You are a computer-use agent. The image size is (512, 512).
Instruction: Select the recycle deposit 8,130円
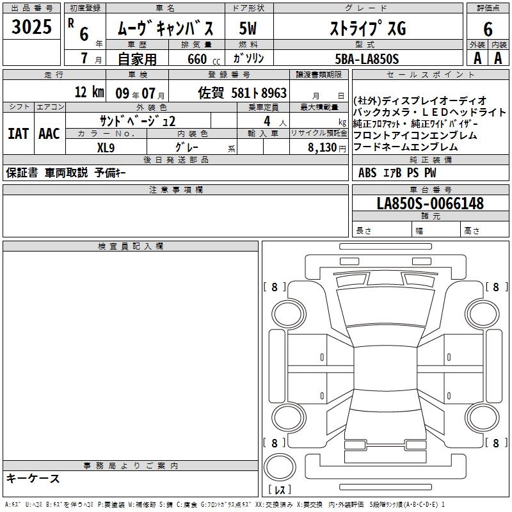click(x=327, y=148)
